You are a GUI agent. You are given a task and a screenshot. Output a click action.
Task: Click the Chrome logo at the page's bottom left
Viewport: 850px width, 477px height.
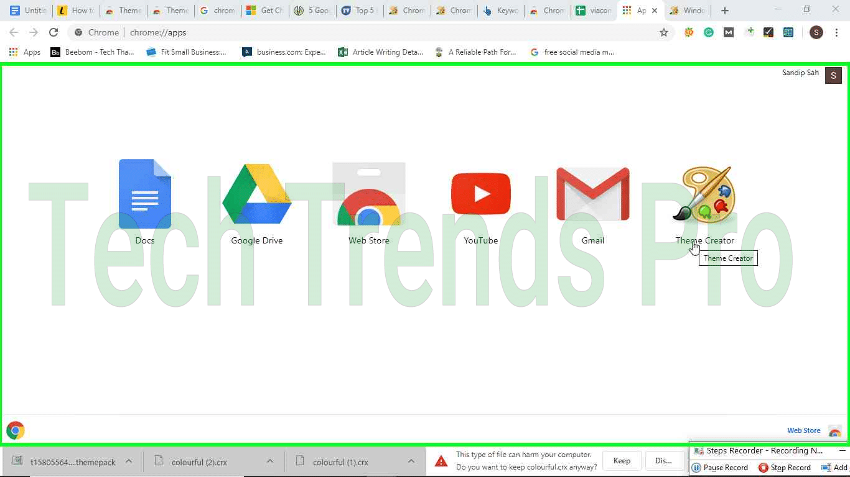pyautogui.click(x=16, y=430)
